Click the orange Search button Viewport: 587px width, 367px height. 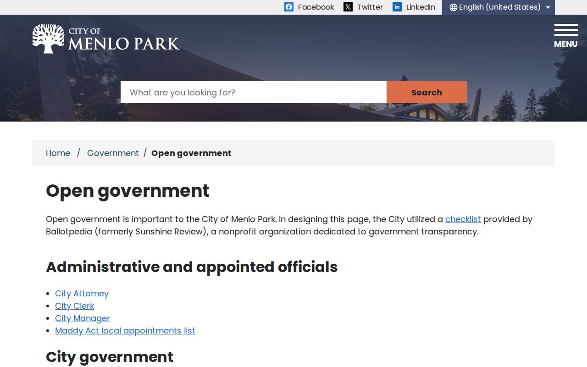[x=426, y=92]
